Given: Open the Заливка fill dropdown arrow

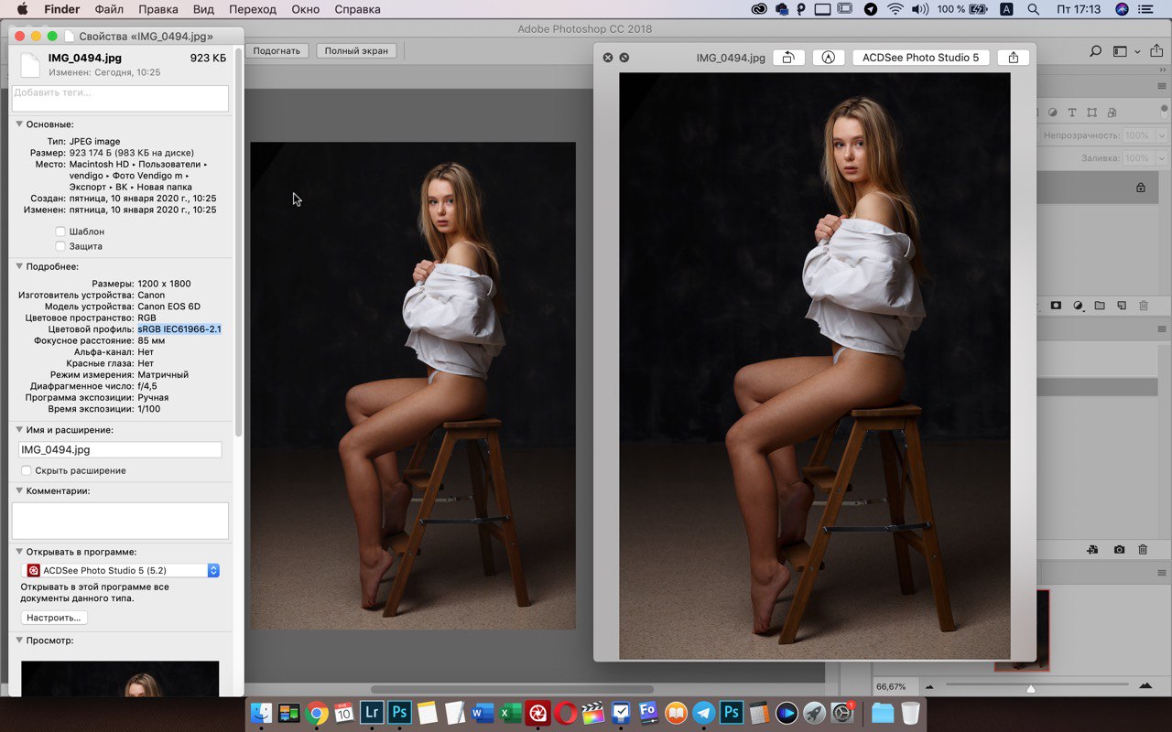Looking at the screenshot, I should click(x=1162, y=158).
